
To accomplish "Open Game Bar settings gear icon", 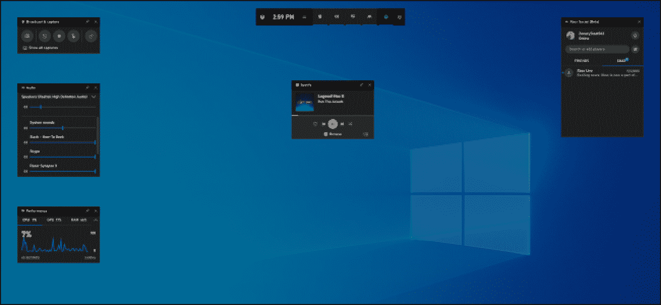I will click(x=399, y=17).
